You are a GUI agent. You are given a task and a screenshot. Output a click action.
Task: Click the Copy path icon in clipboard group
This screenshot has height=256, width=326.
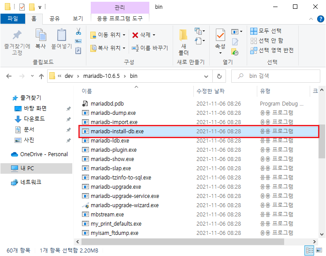click(78, 41)
